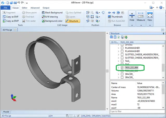166x118 pixels.
Task: Click the New file icon in quick access toolbar
Action: point(8,3)
